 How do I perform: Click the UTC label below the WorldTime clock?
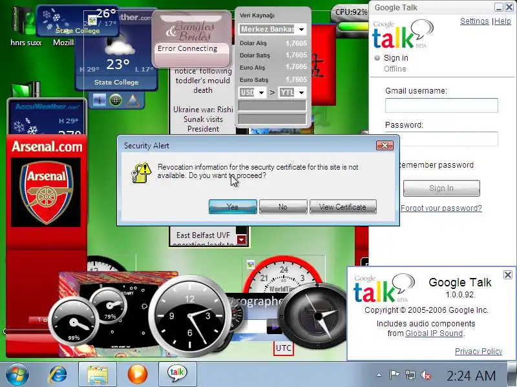point(283,348)
